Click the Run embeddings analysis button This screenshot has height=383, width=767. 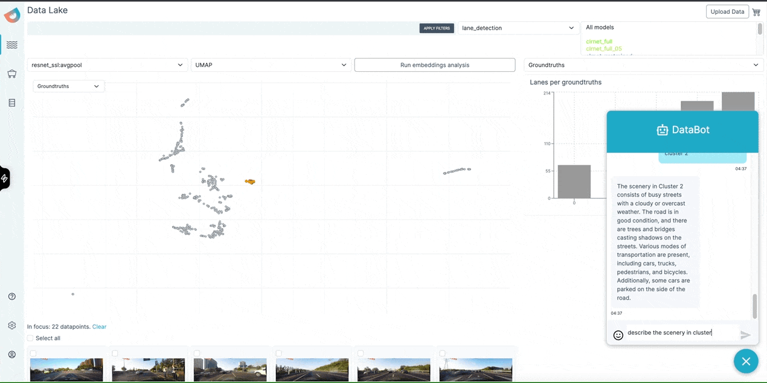[434, 65]
